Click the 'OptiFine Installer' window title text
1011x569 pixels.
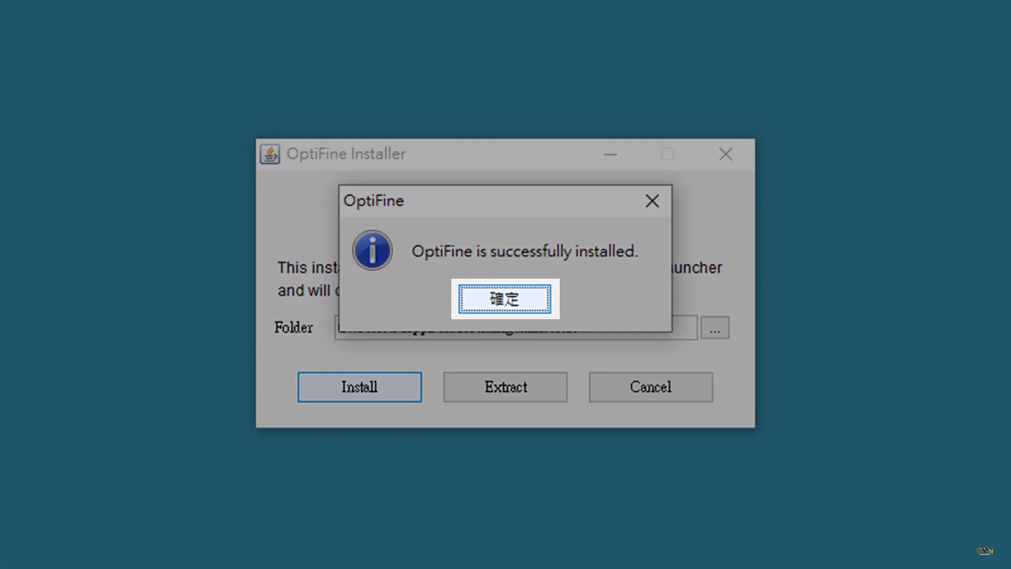point(346,154)
